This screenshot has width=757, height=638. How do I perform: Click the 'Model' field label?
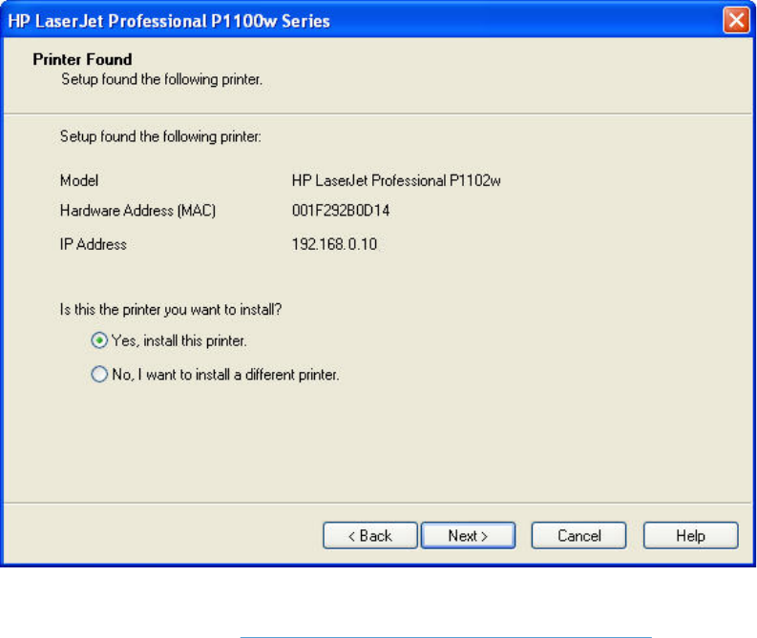tap(79, 179)
